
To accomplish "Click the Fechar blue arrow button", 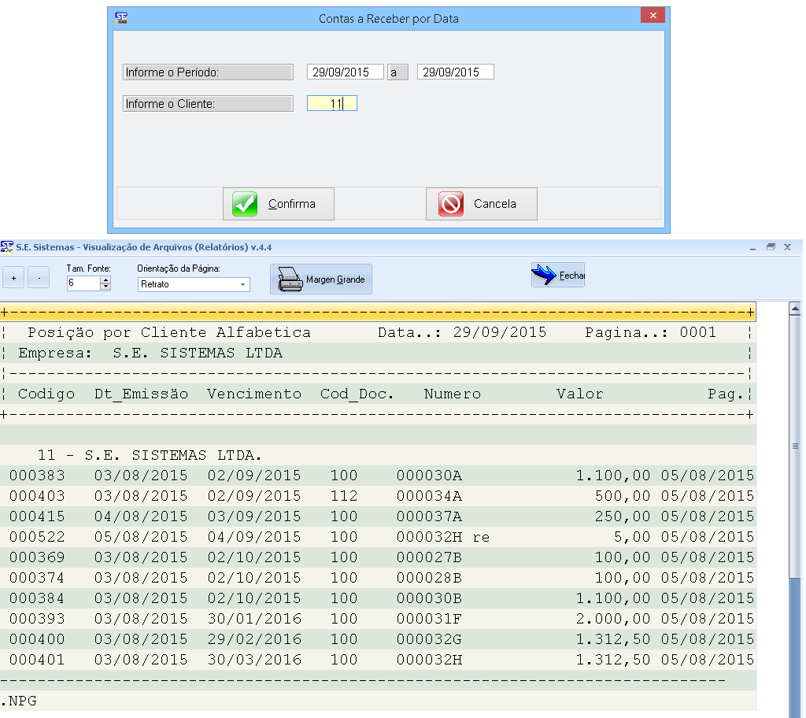I will point(557,276).
